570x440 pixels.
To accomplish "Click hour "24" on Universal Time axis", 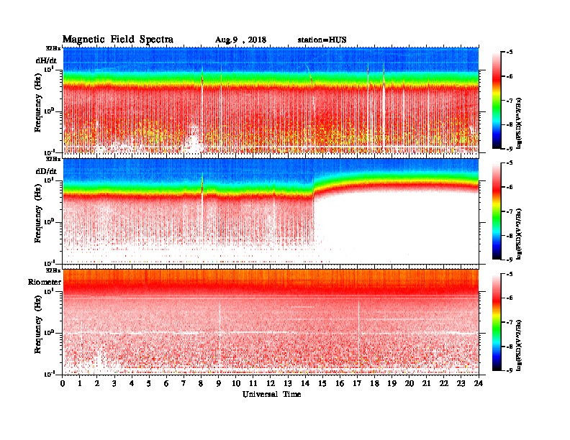I will (479, 383).
